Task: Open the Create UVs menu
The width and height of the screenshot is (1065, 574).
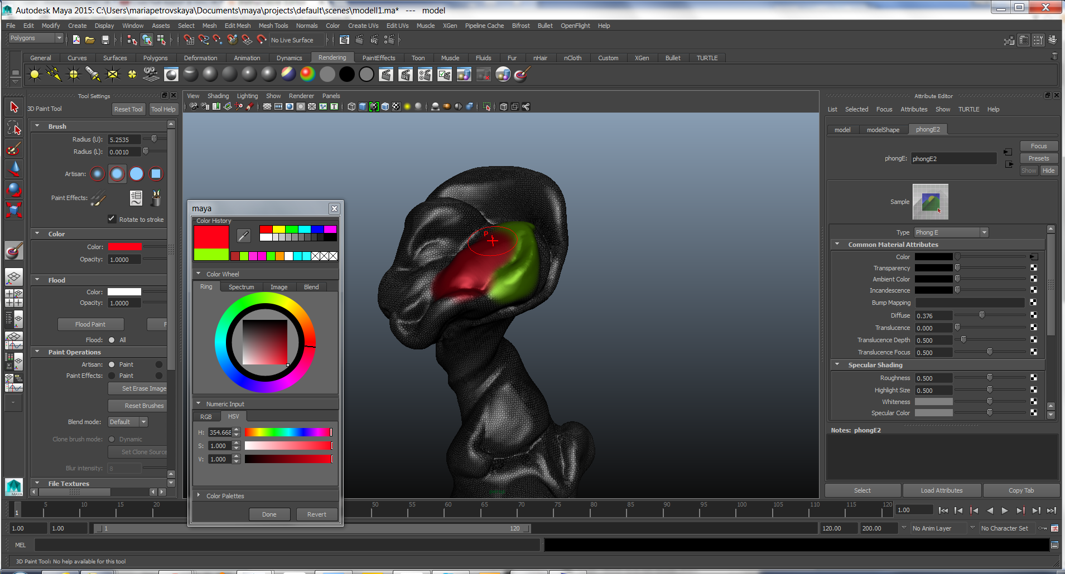Action: (x=363, y=26)
